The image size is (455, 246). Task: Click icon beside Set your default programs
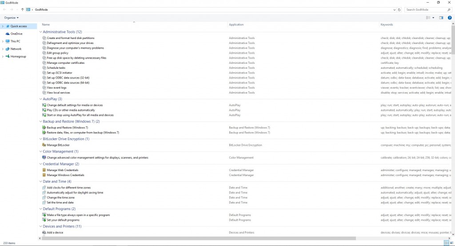pos(44,220)
